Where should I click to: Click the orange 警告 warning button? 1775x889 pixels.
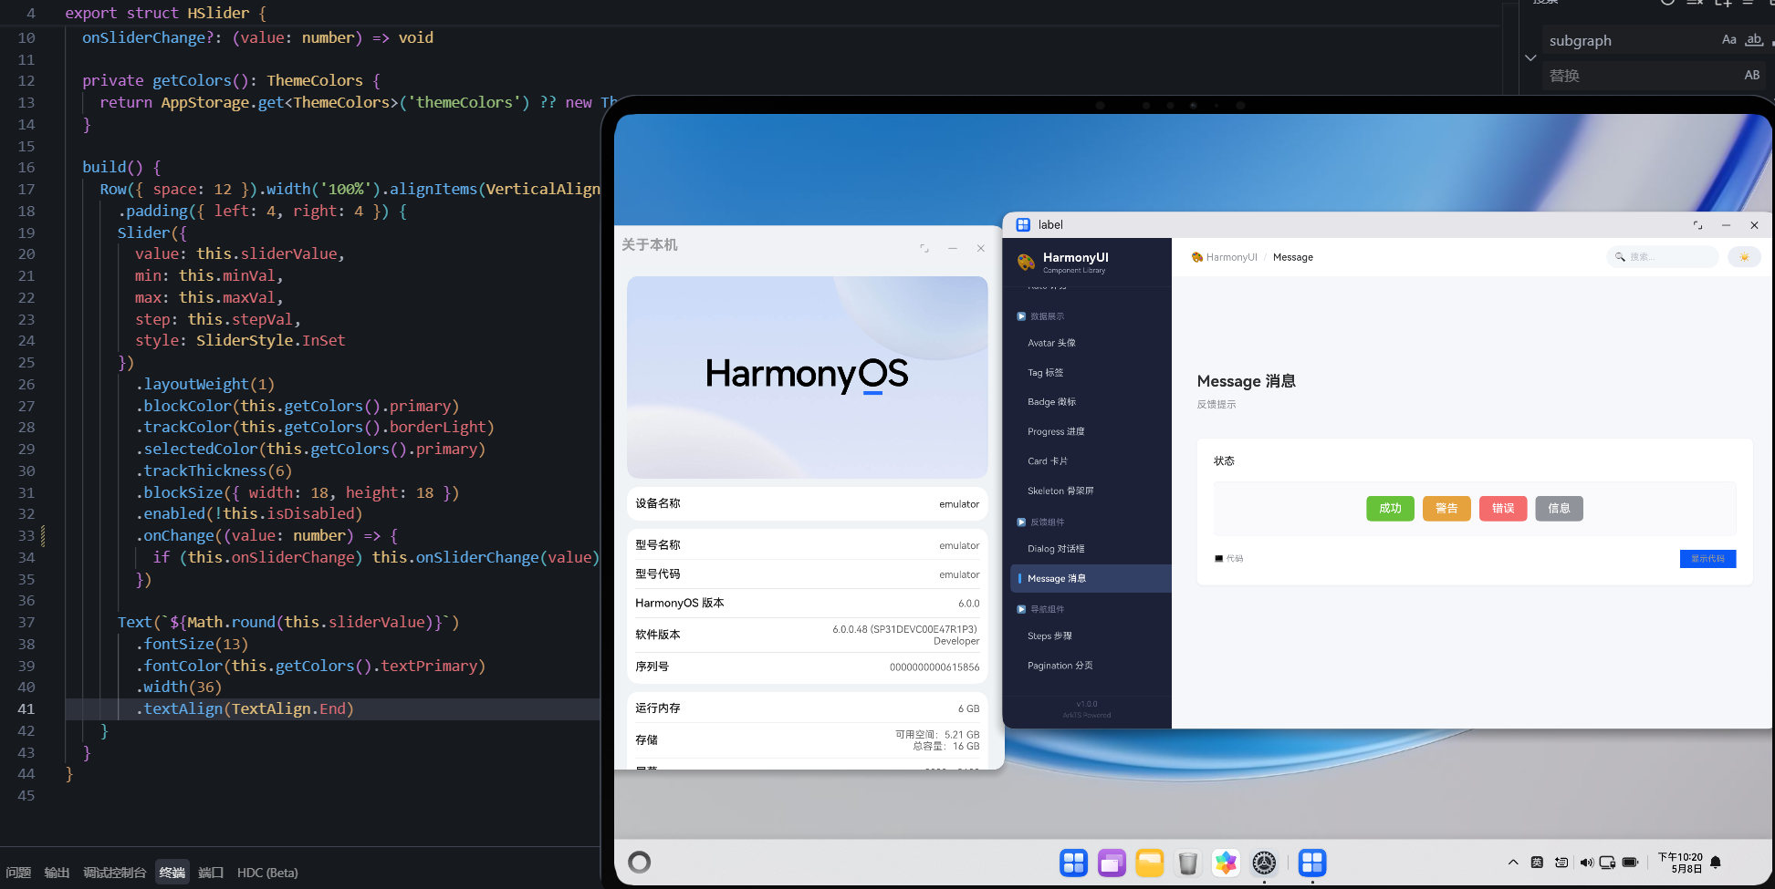pos(1446,509)
